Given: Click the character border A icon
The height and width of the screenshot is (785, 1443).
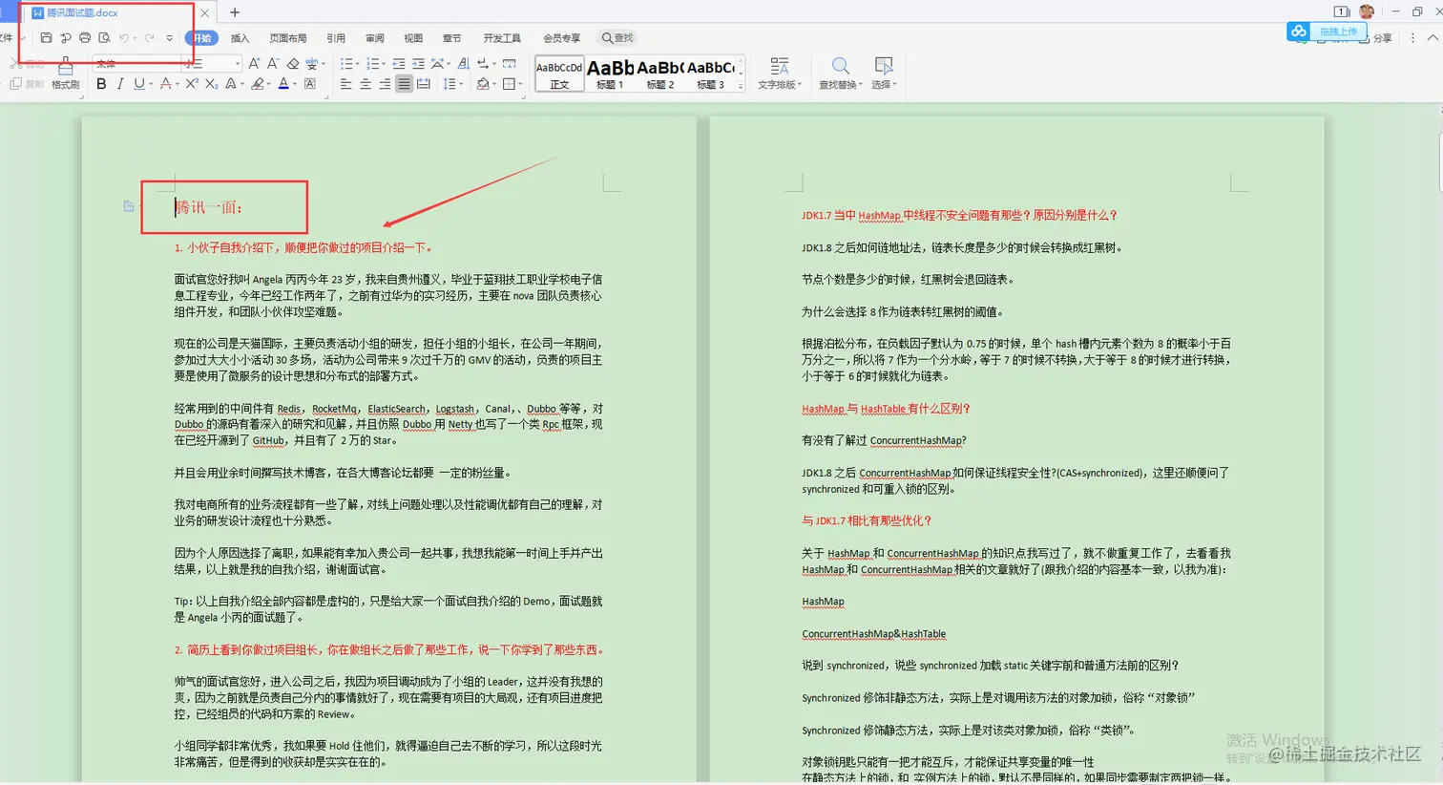Looking at the screenshot, I should (309, 84).
